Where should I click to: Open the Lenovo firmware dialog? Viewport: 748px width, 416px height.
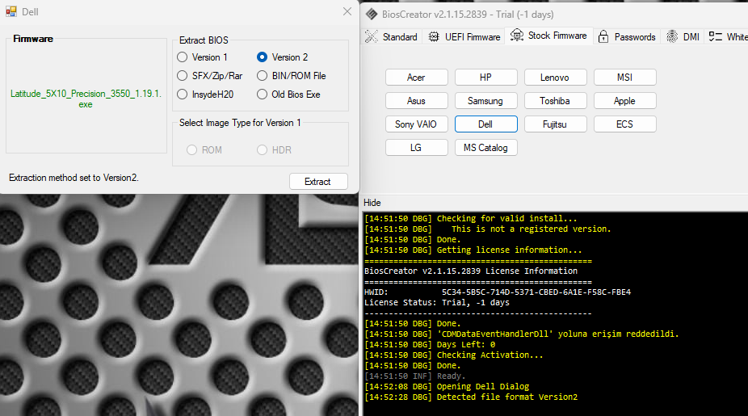556,78
